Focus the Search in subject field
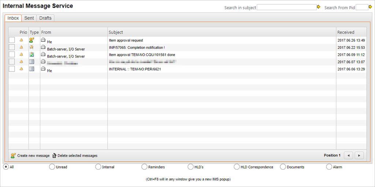375x187 pixels. 286,7
